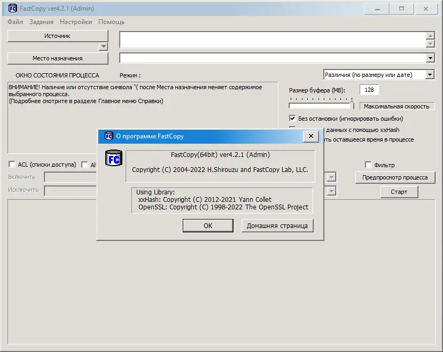Click the FC icon in About dialog title bar
This screenshot has width=443, height=352.
pos(109,136)
